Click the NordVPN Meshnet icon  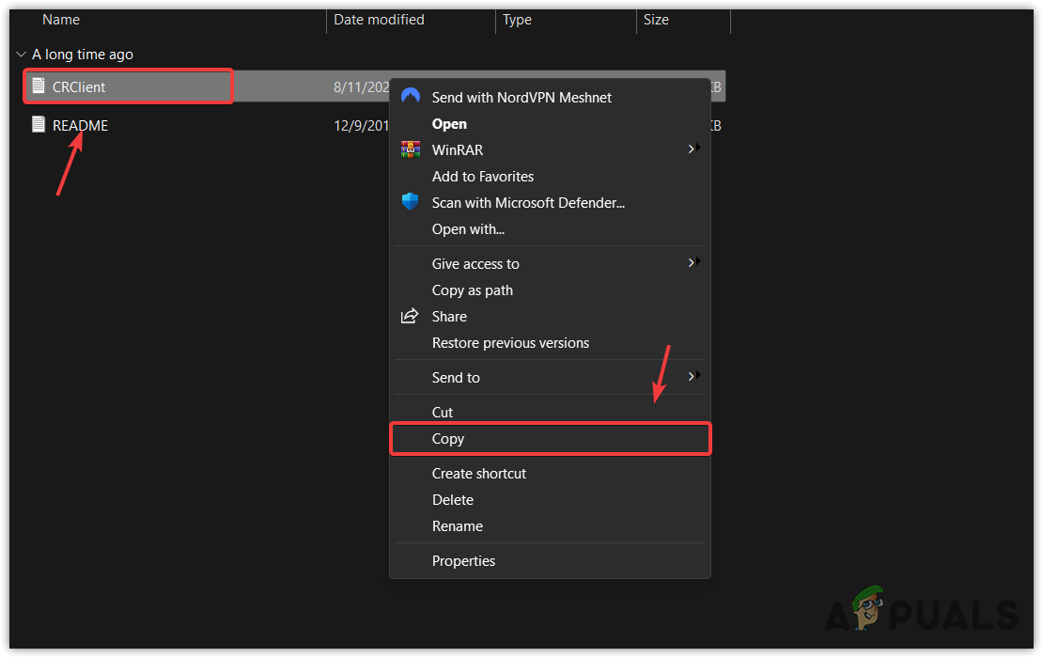(x=410, y=97)
